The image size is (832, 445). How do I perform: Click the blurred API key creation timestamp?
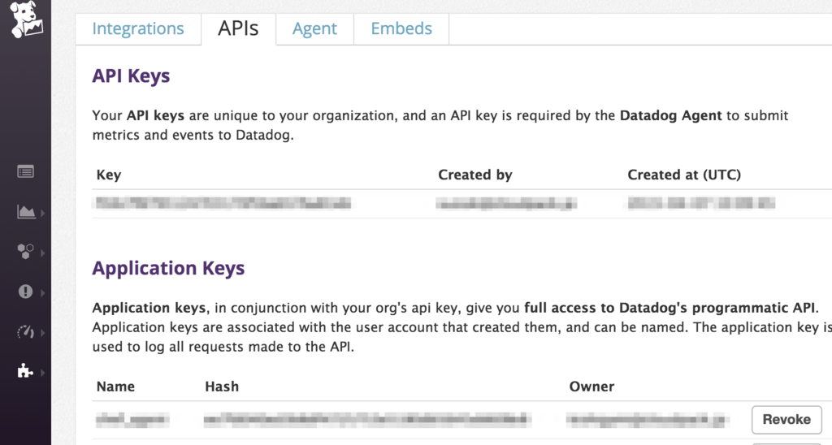tap(701, 203)
